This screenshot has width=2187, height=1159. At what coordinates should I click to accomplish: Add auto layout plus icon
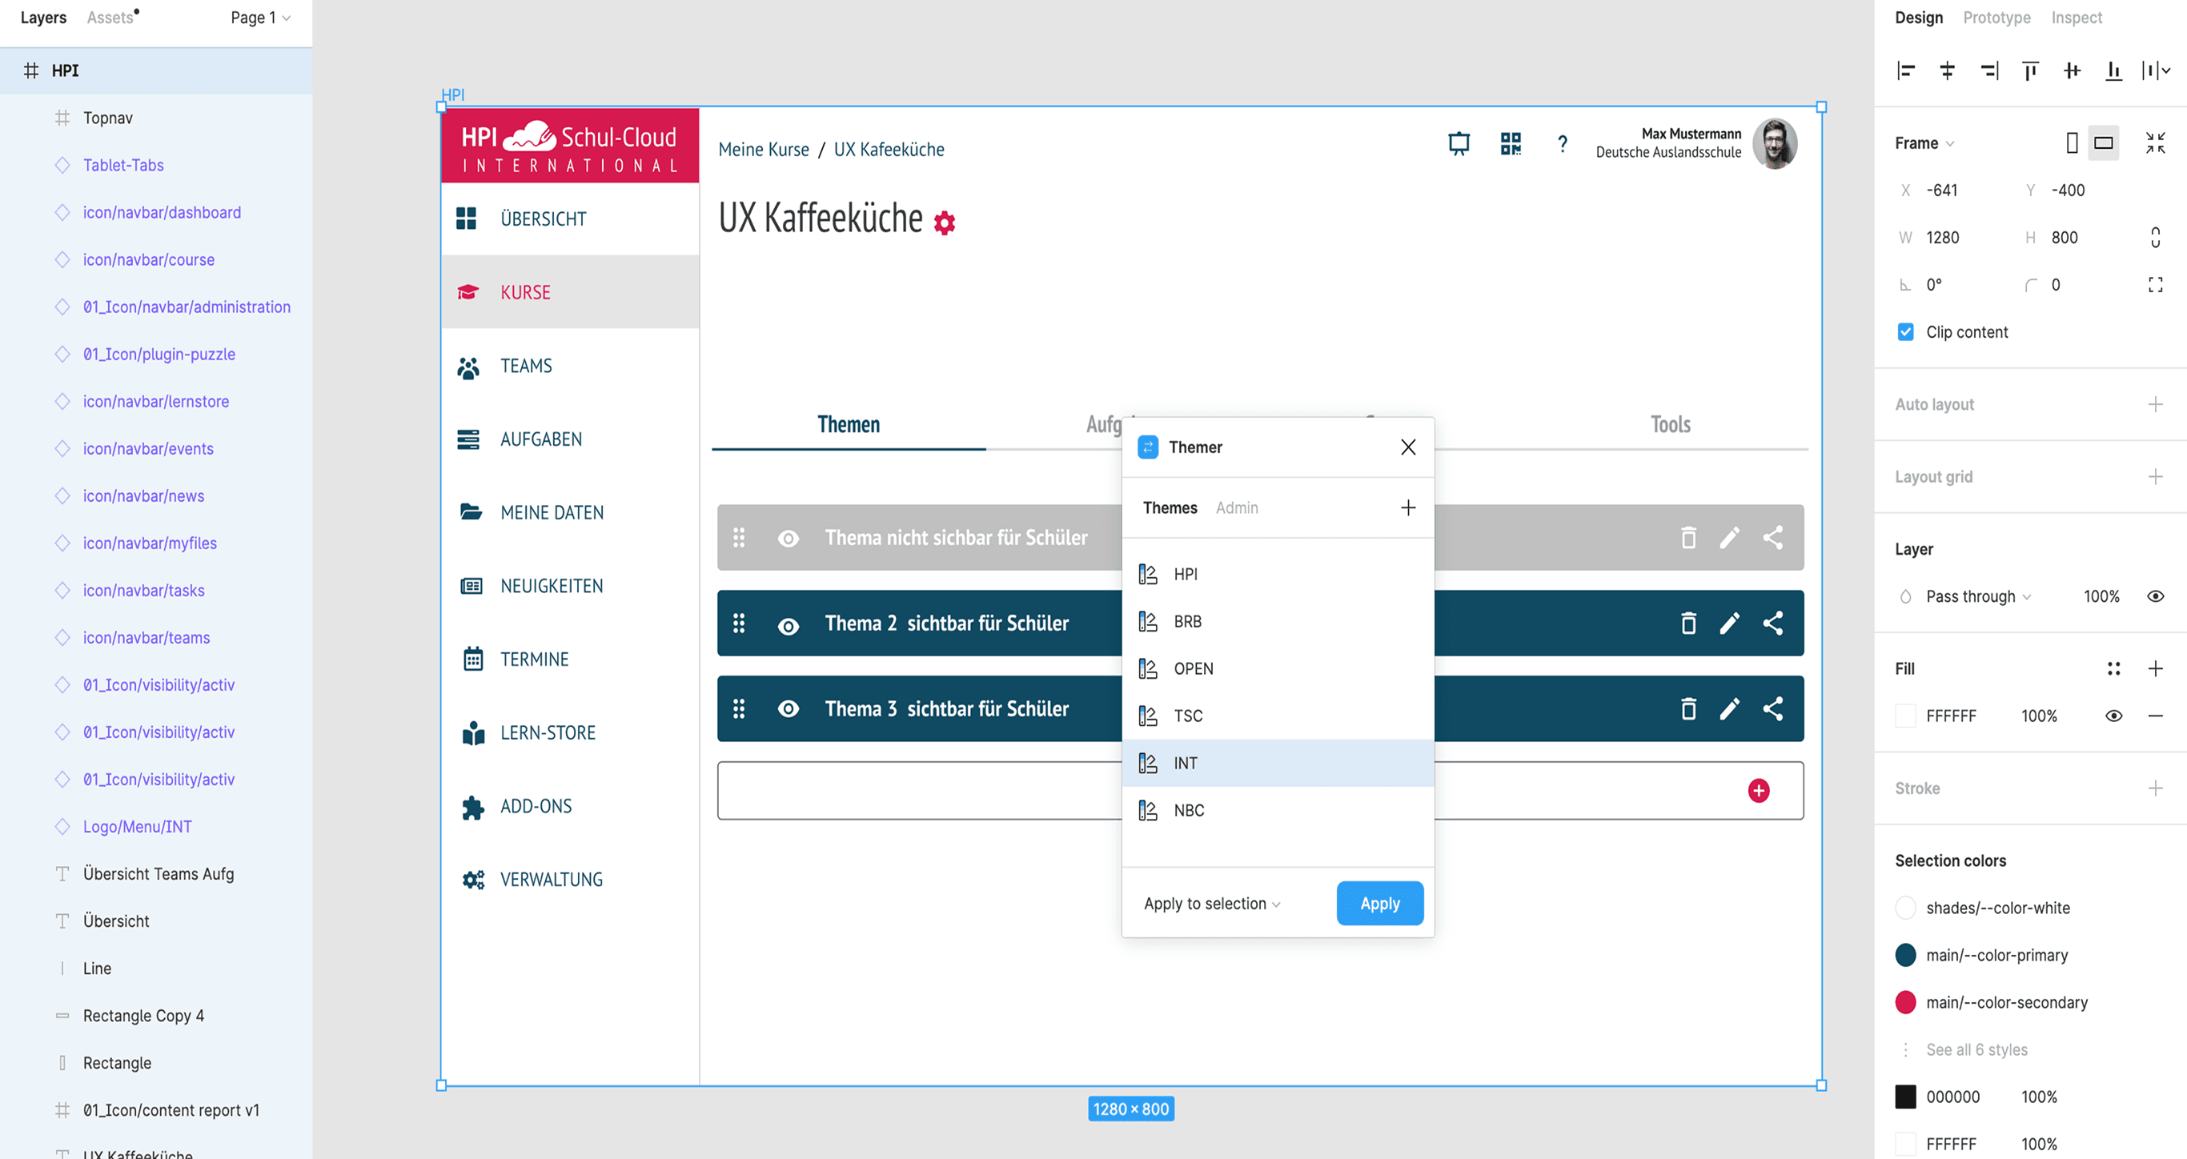2155,405
